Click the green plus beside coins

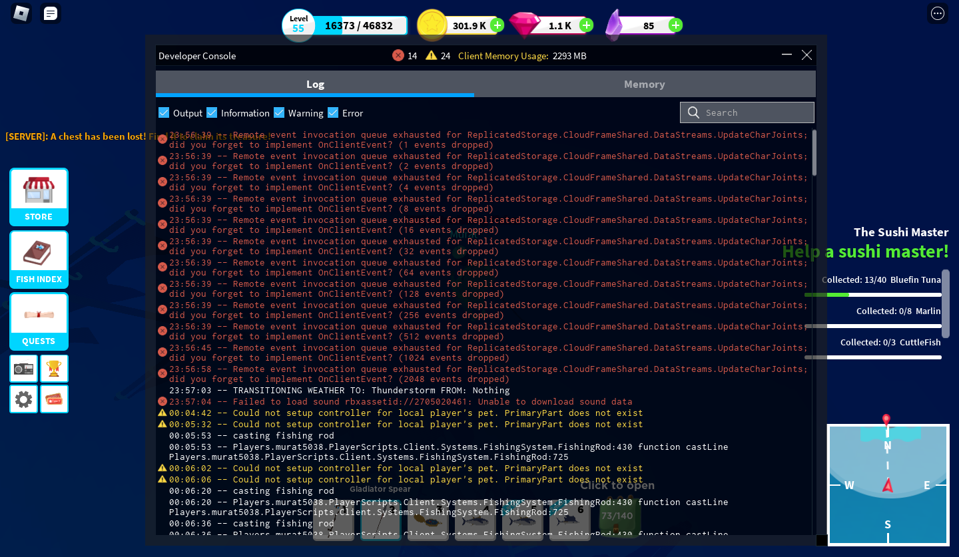coord(497,25)
